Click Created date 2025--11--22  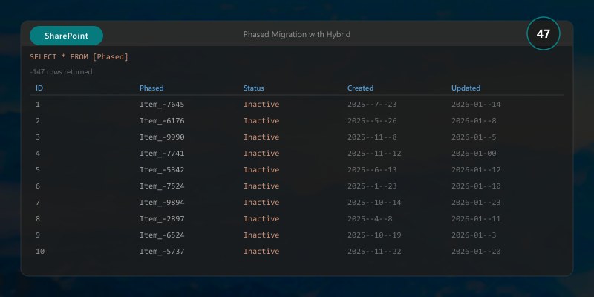(374, 251)
